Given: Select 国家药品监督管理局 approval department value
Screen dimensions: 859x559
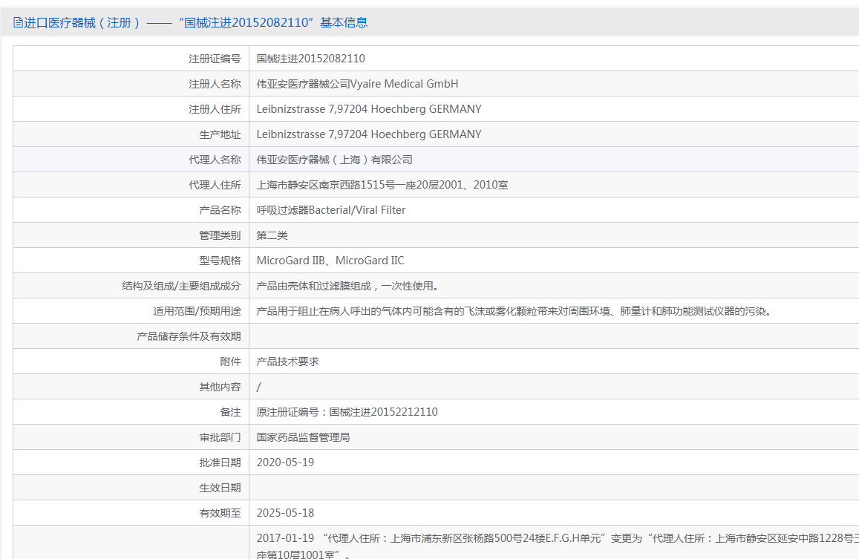Looking at the screenshot, I should pos(303,437).
